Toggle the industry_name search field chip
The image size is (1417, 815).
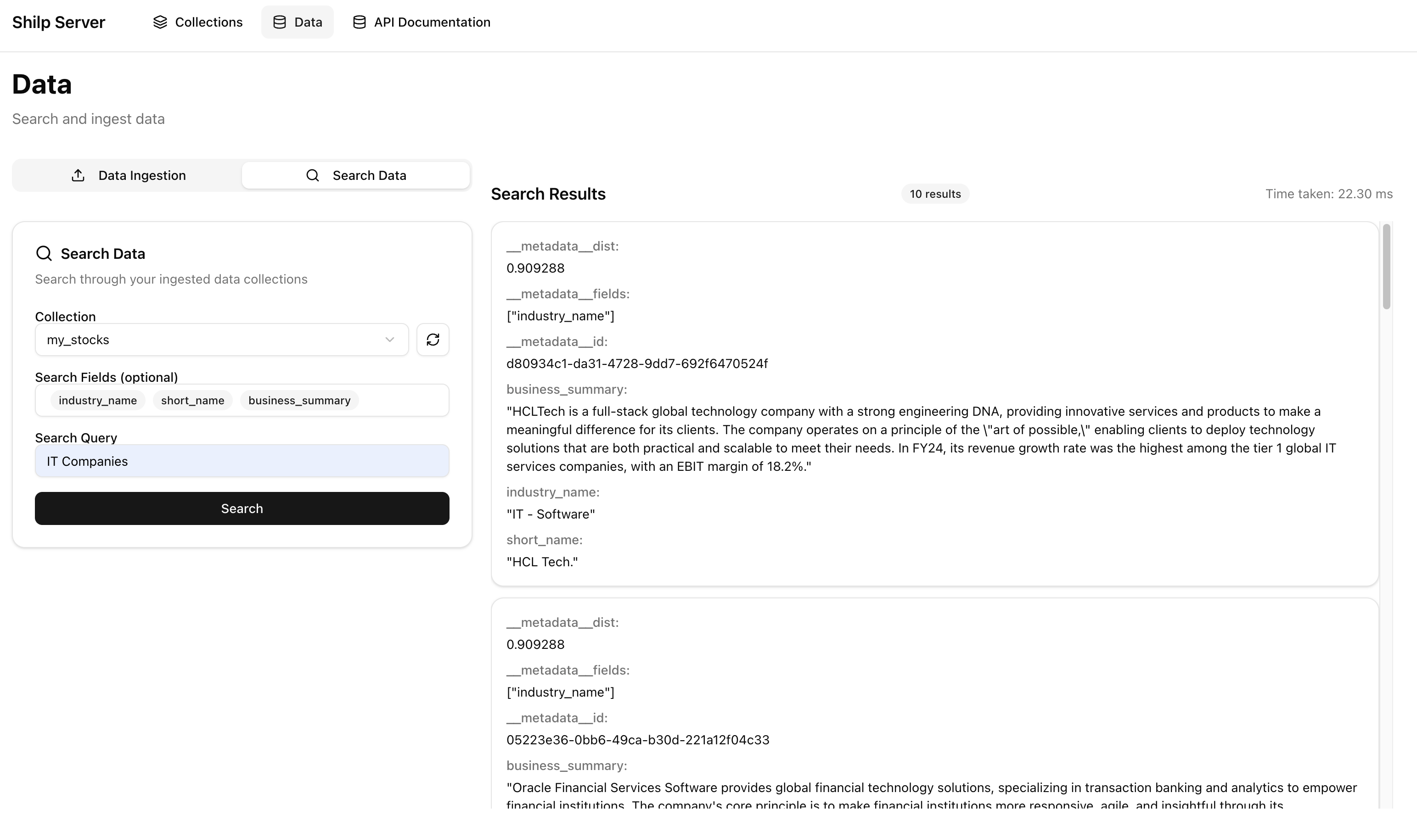pos(97,400)
